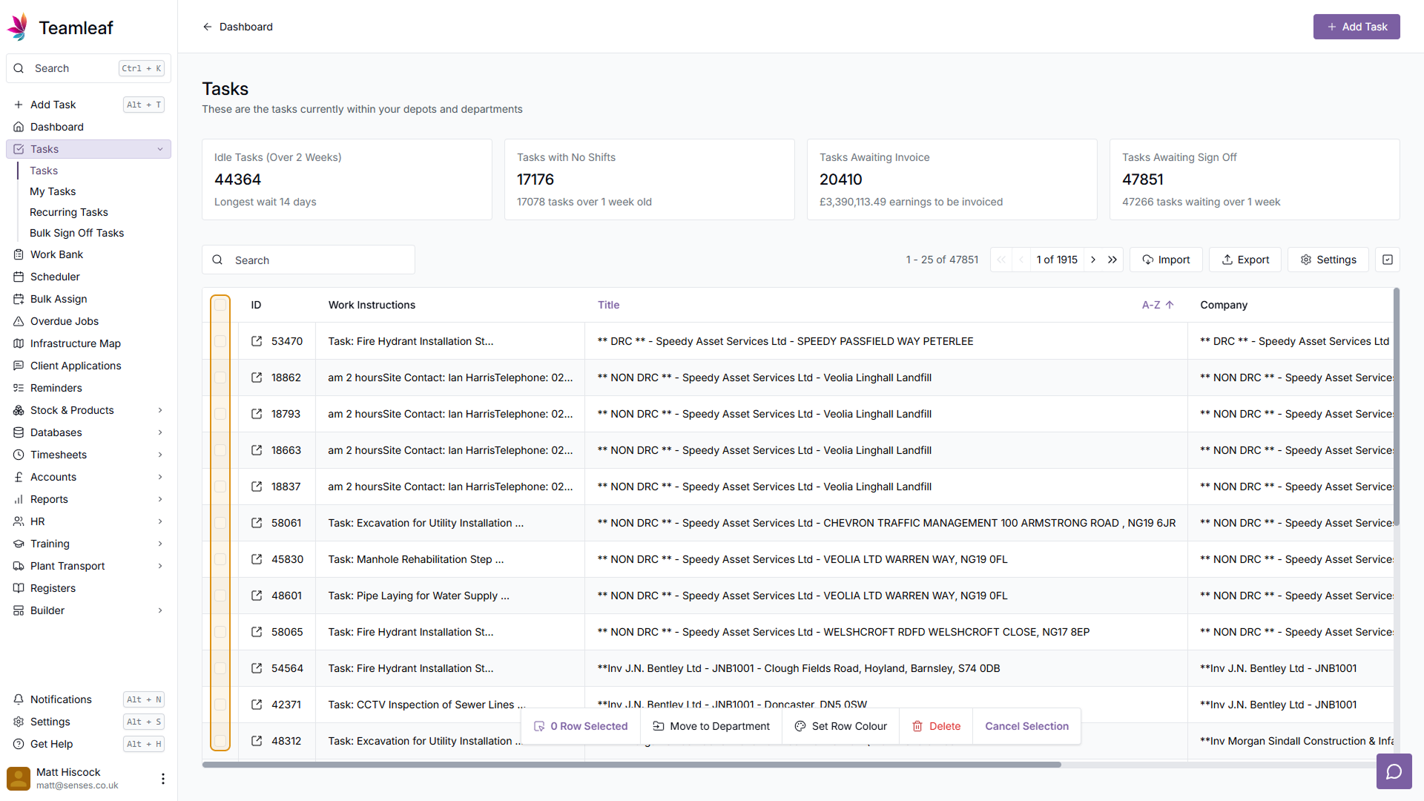Open Work Bank in sidebar
Image resolution: width=1424 pixels, height=801 pixels.
point(88,254)
